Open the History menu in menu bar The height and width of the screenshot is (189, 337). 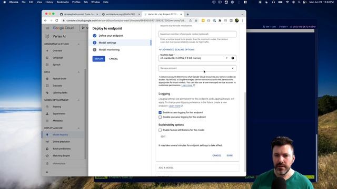click(x=49, y=2)
